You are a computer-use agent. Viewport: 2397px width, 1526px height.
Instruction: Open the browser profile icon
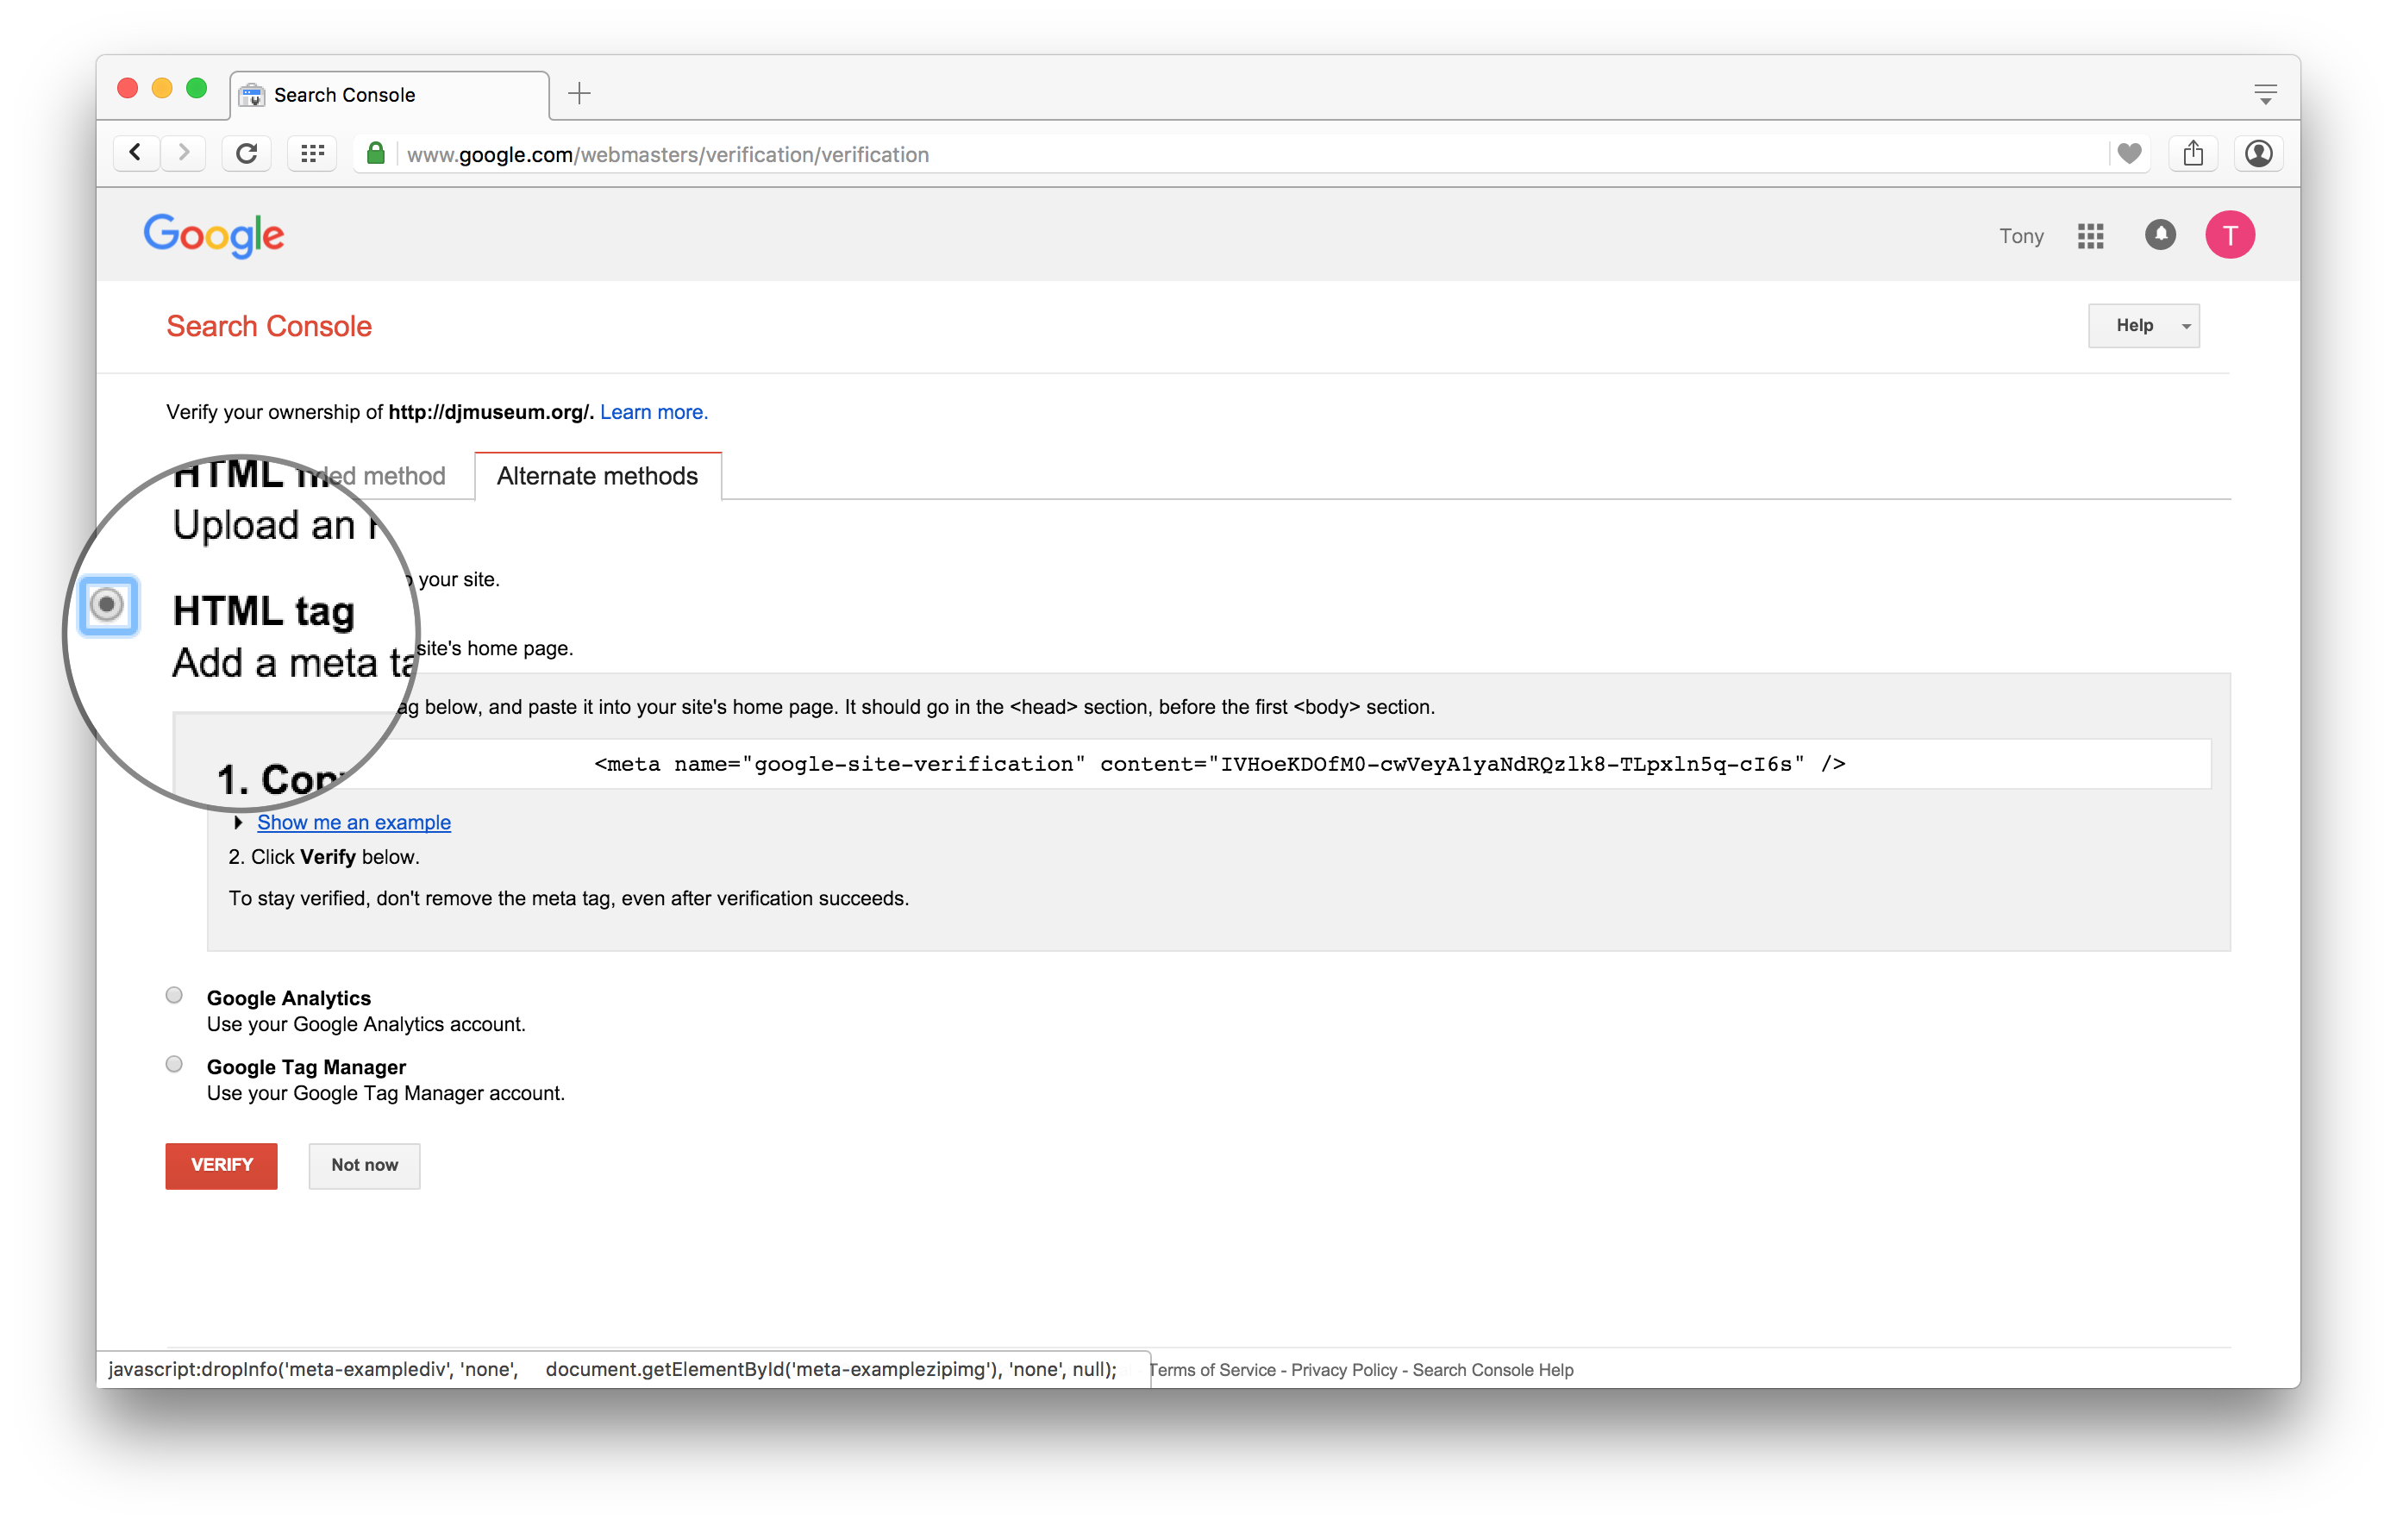(x=2259, y=153)
